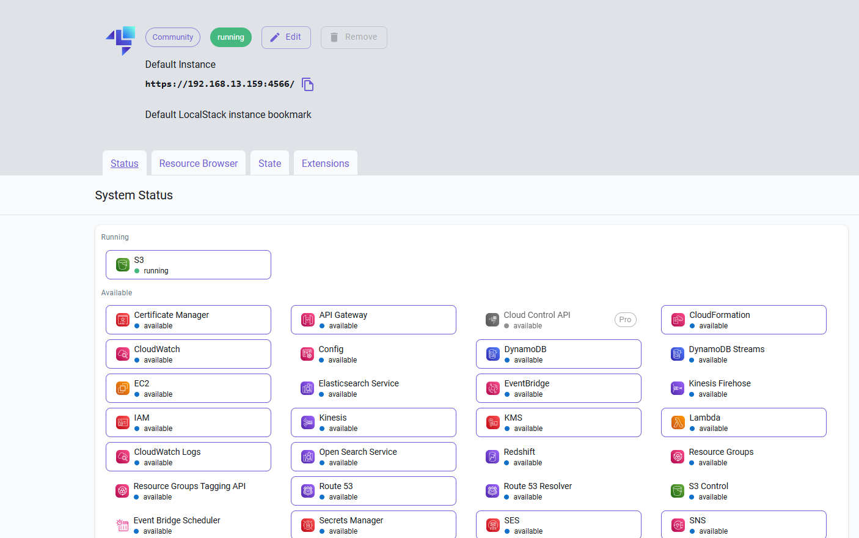
Task: Click the API Gateway icon
Action: pyautogui.click(x=308, y=320)
